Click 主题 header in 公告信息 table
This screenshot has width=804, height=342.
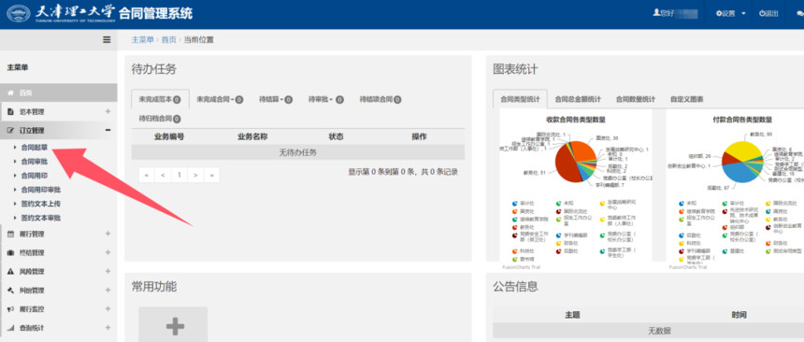pyautogui.click(x=572, y=315)
